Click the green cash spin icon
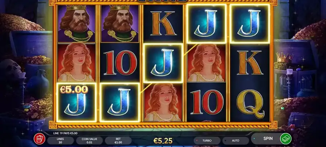 tap(286, 138)
